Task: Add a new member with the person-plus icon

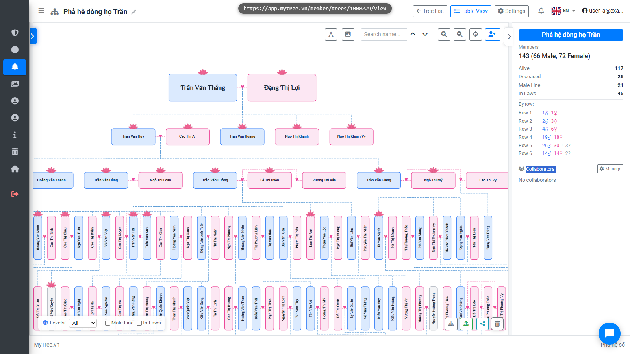Action: pyautogui.click(x=493, y=34)
